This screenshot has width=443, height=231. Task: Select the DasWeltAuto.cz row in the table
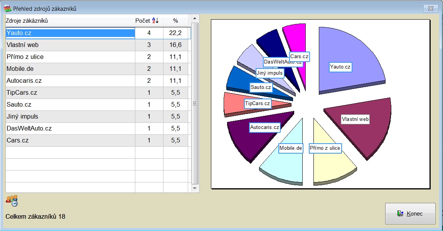point(69,129)
